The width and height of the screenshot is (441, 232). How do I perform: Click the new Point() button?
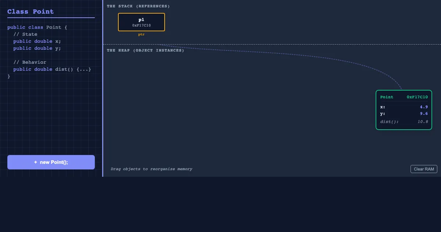[x=51, y=162]
